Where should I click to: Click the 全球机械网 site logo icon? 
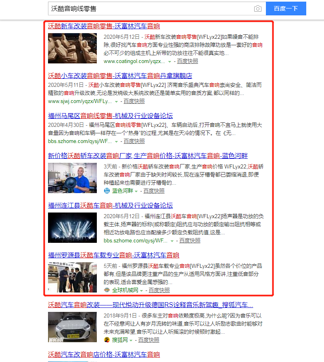[107, 290]
